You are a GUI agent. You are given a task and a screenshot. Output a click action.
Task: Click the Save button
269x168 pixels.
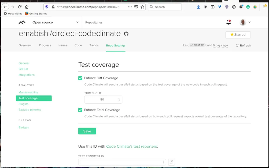[x=87, y=131]
